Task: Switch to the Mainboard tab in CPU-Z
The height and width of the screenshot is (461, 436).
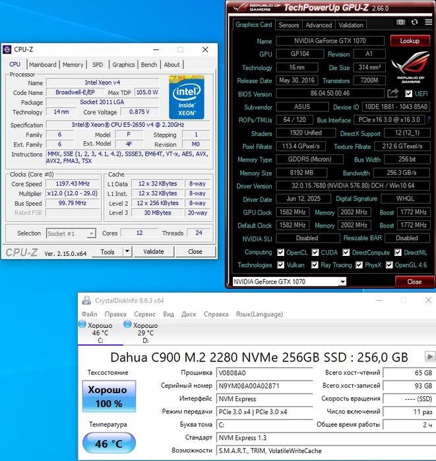Action: (x=43, y=65)
